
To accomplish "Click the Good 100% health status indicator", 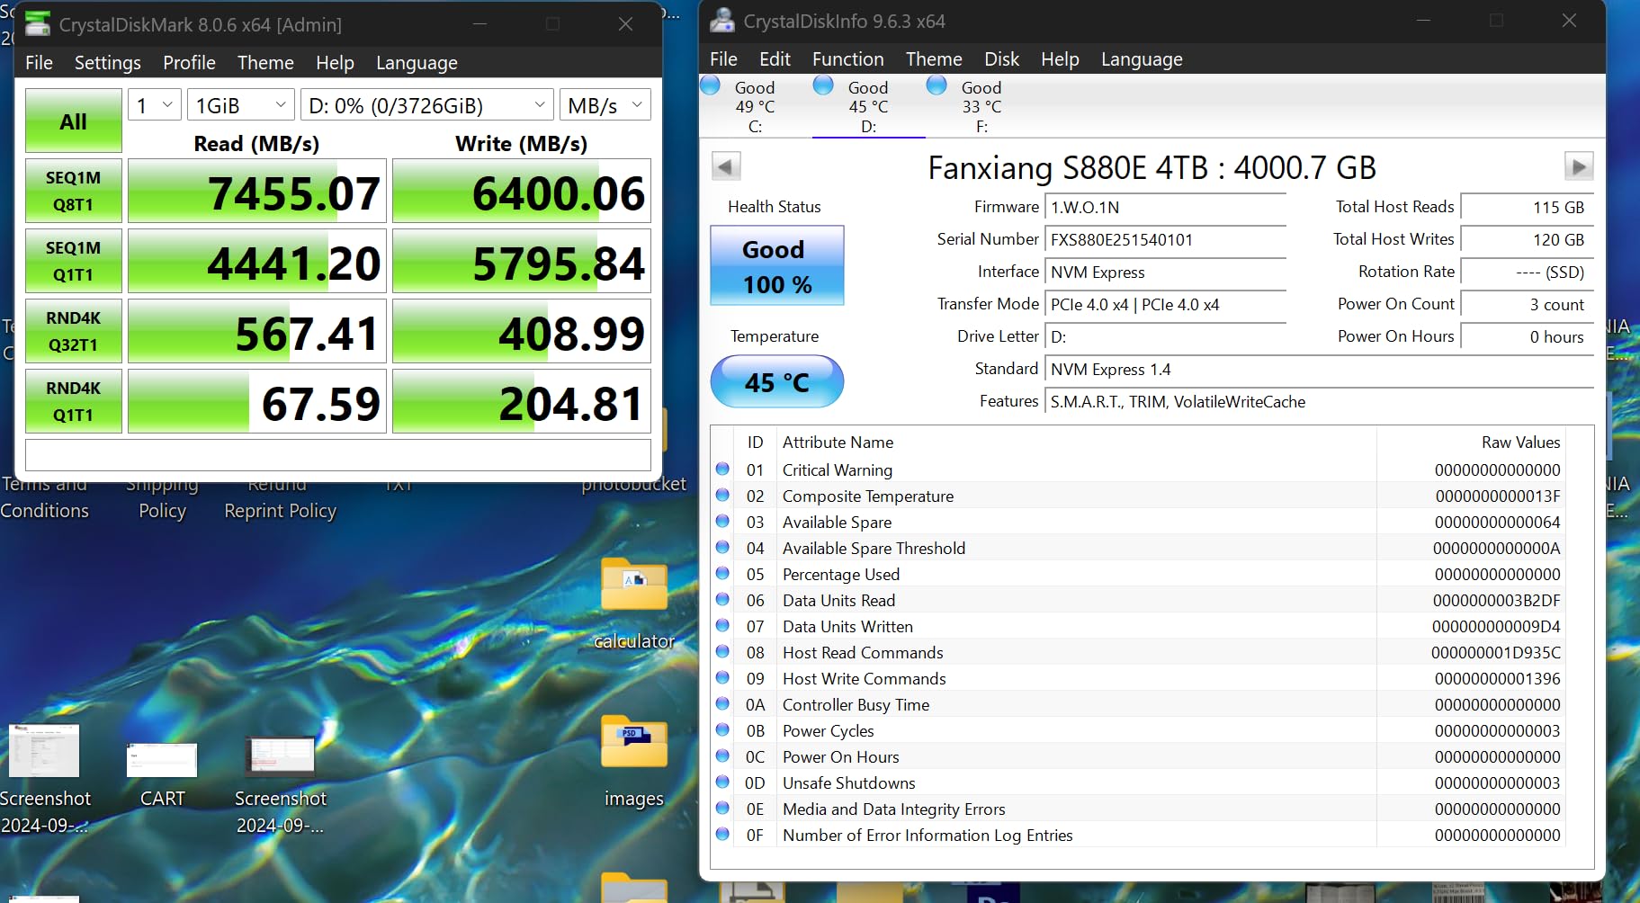I will (x=775, y=264).
